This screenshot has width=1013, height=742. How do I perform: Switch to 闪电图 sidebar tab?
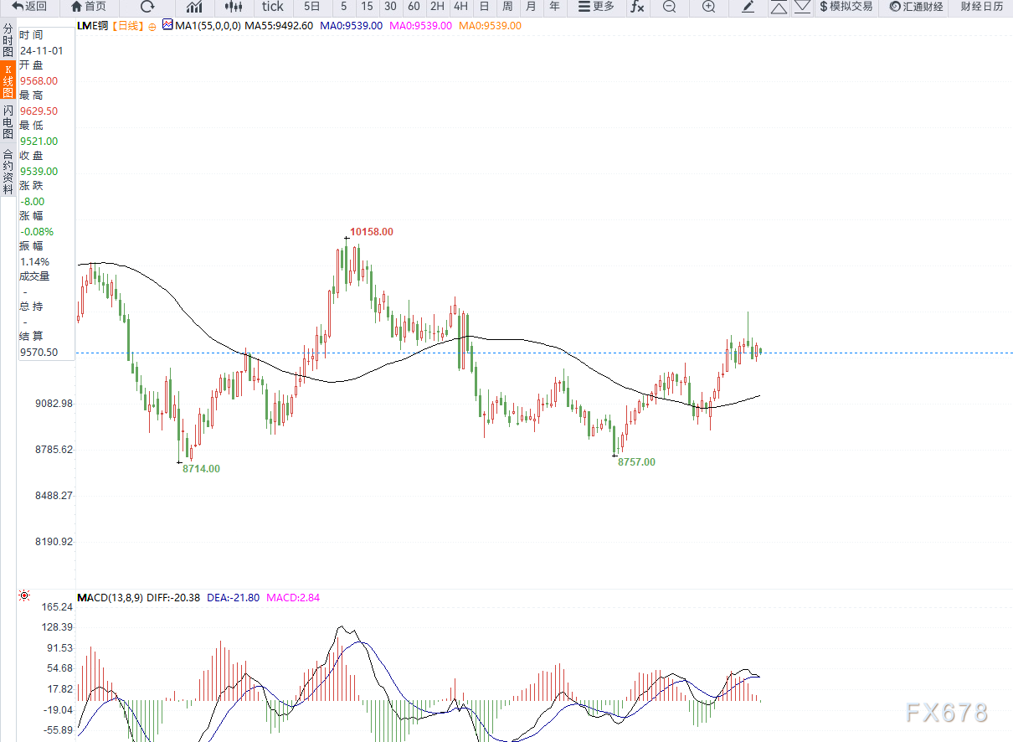8,123
